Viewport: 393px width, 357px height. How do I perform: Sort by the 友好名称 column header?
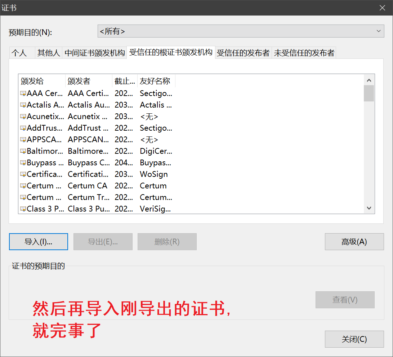tap(156, 81)
